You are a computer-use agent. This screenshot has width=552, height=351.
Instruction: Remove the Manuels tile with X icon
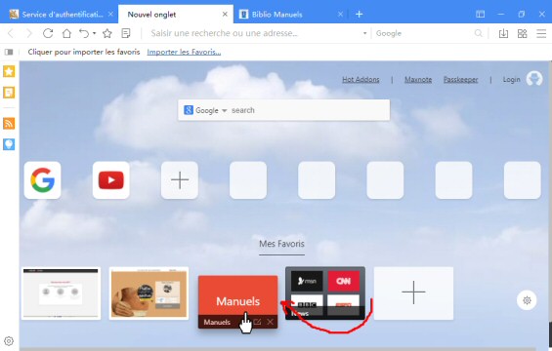pos(270,322)
